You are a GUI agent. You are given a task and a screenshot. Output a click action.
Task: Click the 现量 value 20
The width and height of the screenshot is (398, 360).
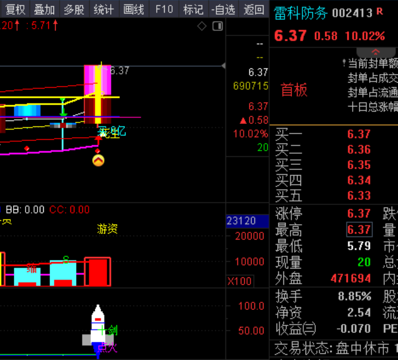(364, 262)
